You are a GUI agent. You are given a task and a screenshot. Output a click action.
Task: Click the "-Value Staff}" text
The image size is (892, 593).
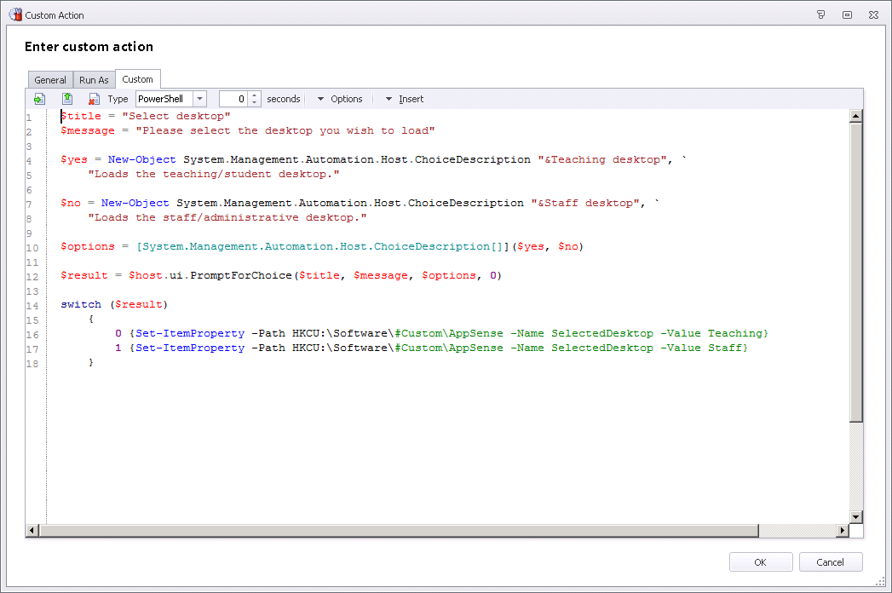[x=704, y=348]
